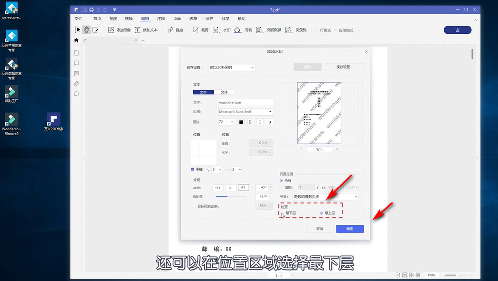
Task: Click the zoom slider in status bar
Action: [x=456, y=275]
